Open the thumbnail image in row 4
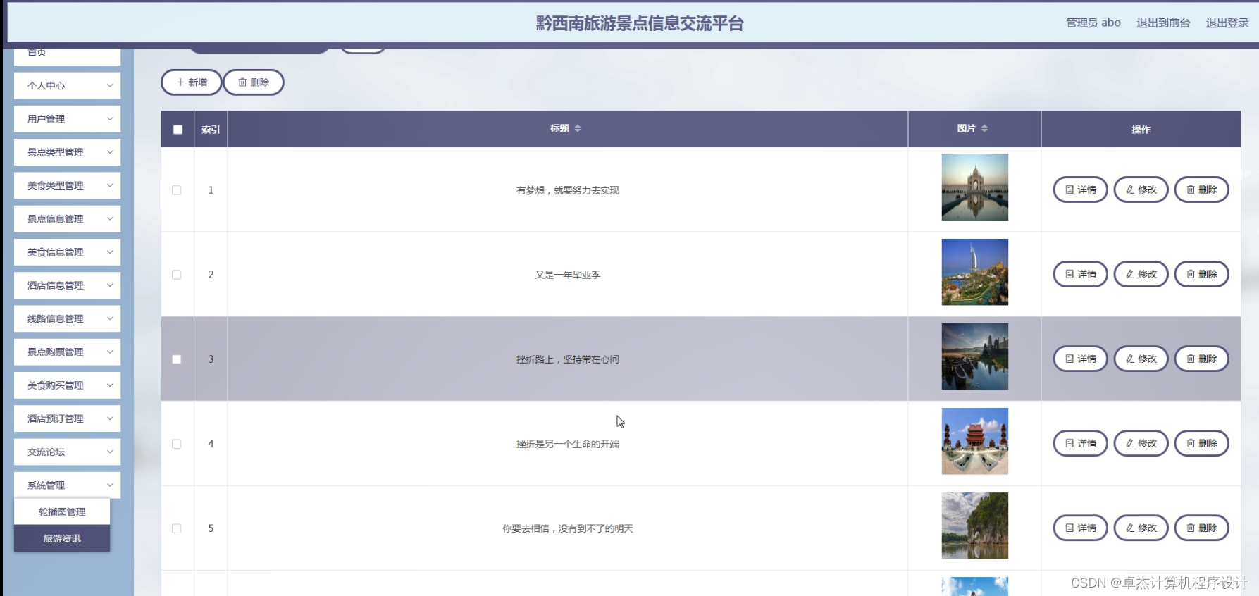Viewport: 1259px width, 596px height. [x=974, y=441]
